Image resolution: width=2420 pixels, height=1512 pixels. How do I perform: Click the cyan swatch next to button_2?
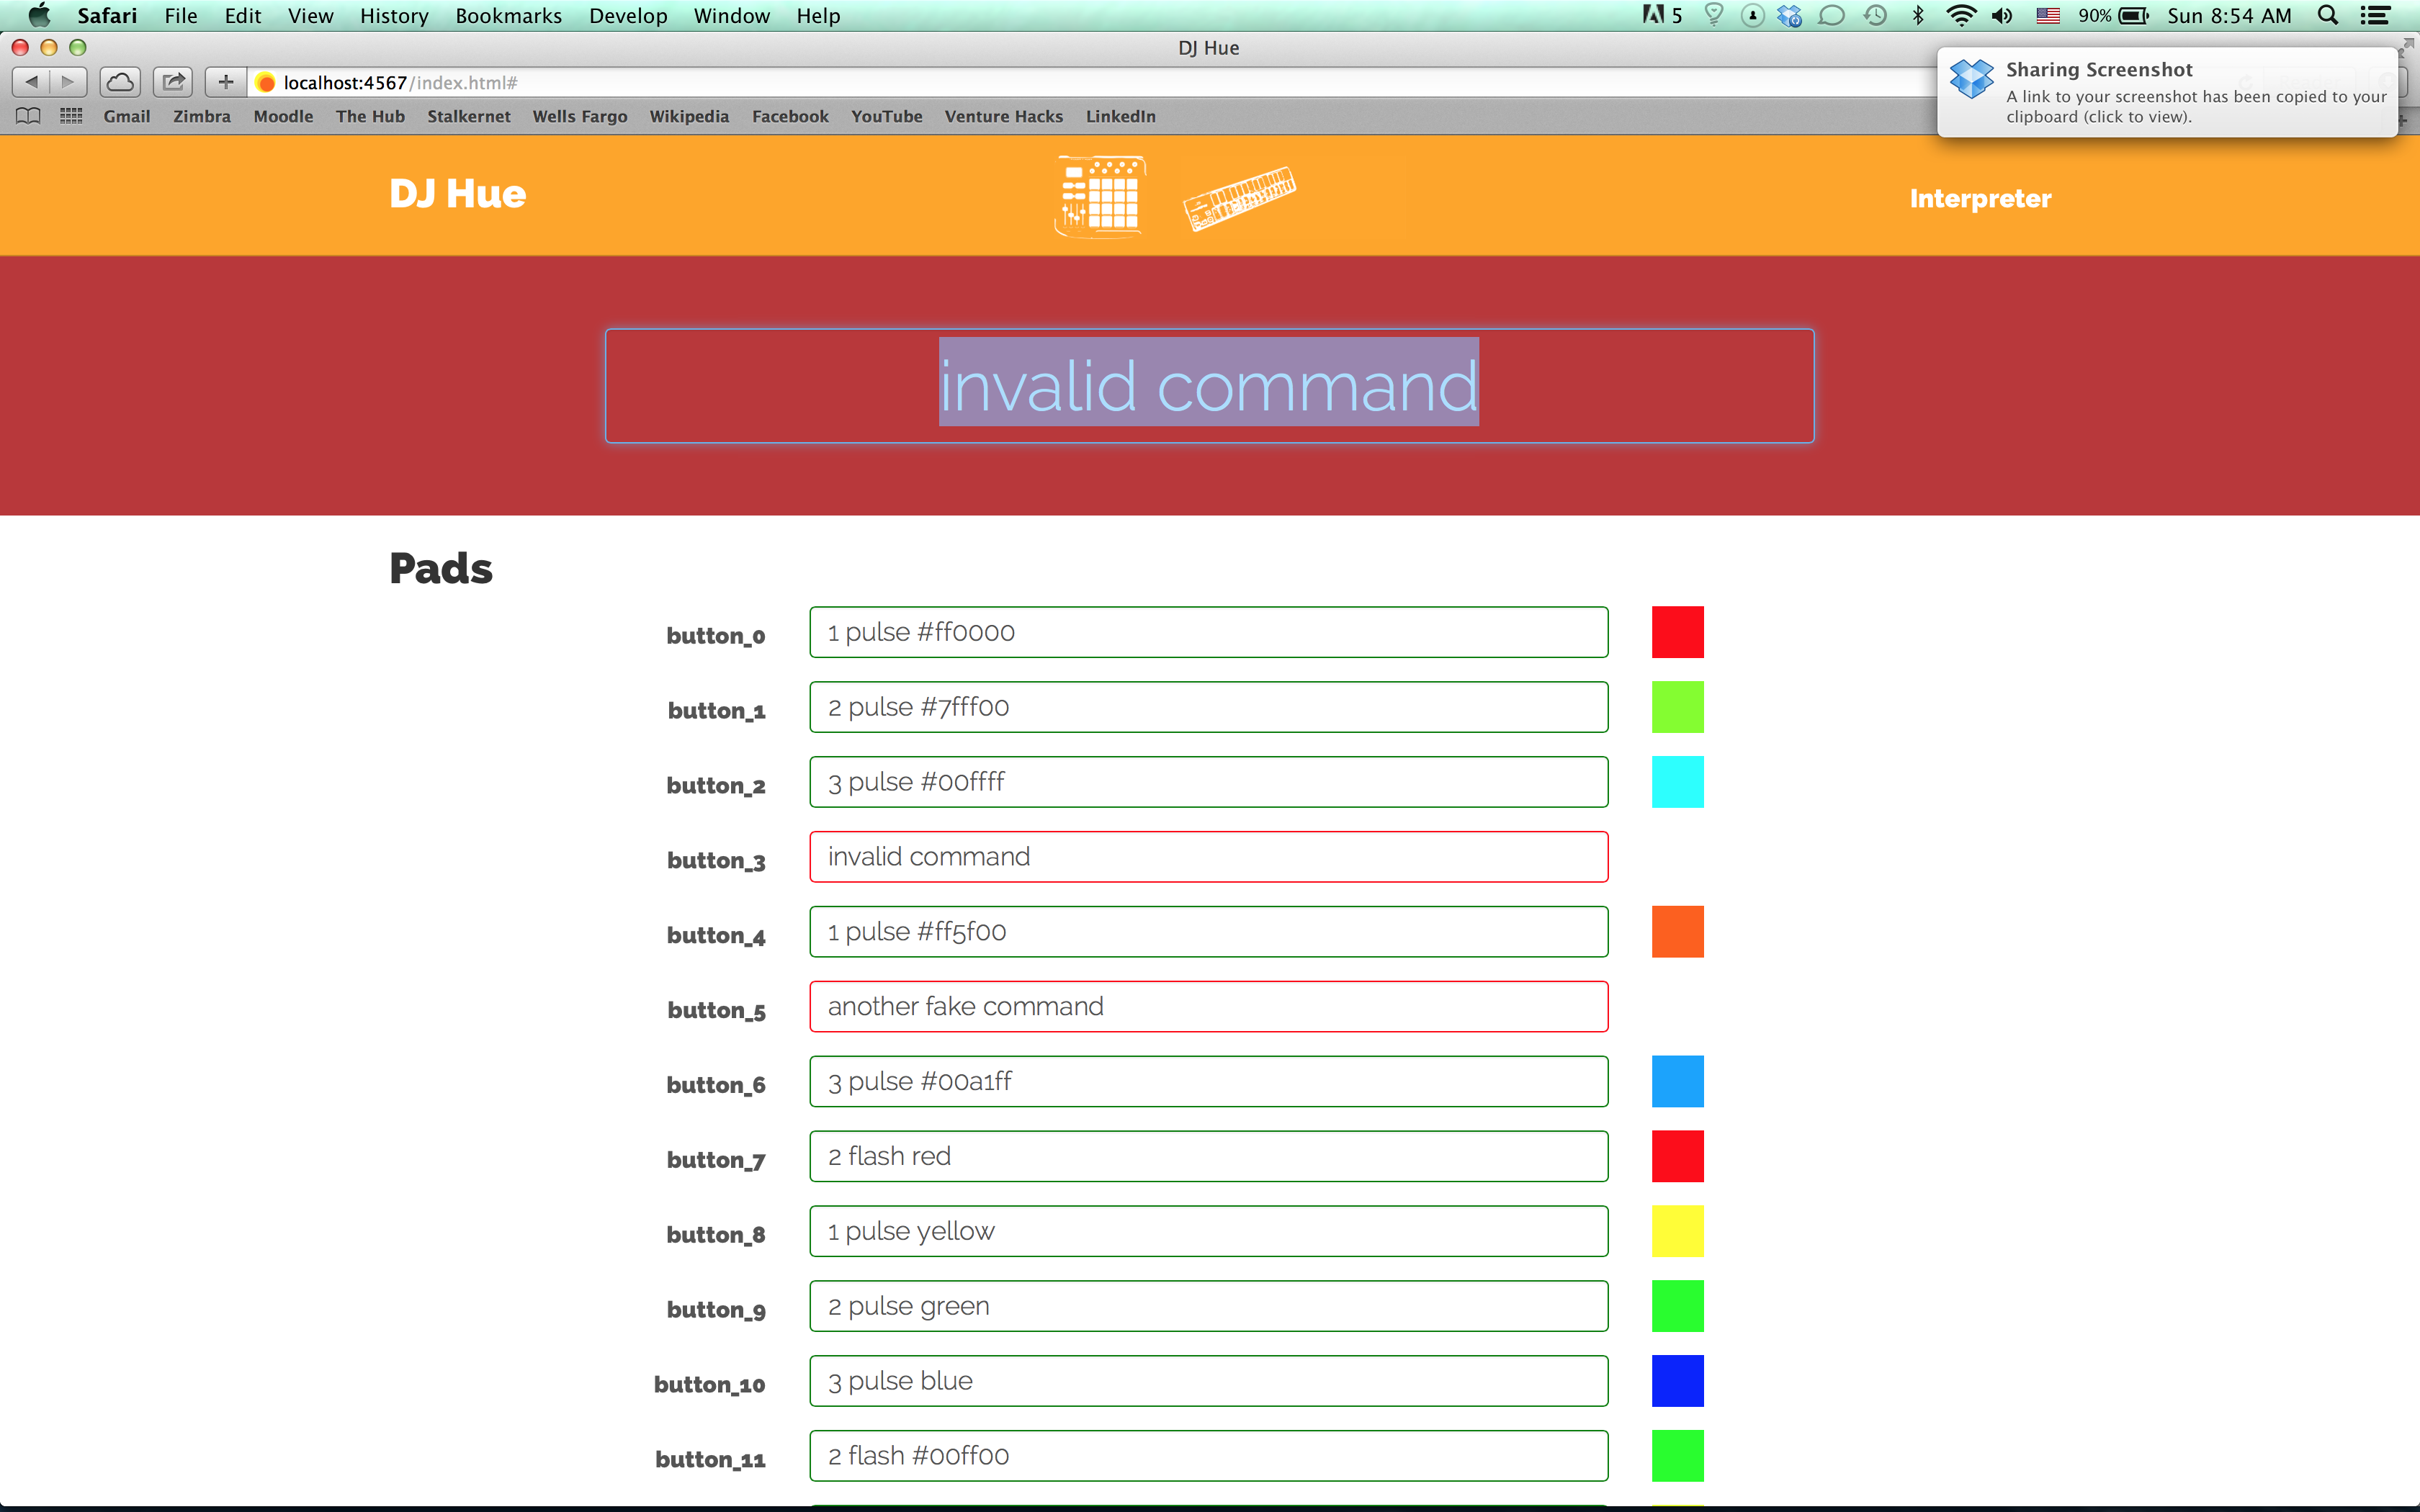point(1677,782)
